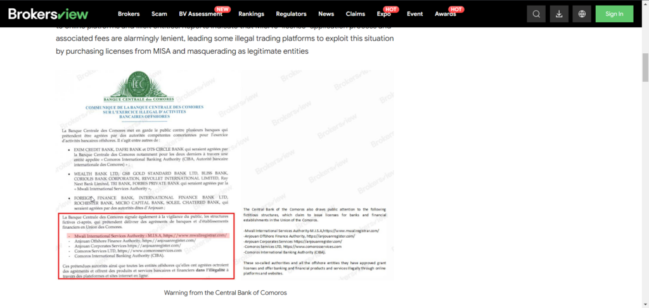This screenshot has width=649, height=308.
Task: Open the Central Bank of Comoros warning image
Action: [x=225, y=175]
